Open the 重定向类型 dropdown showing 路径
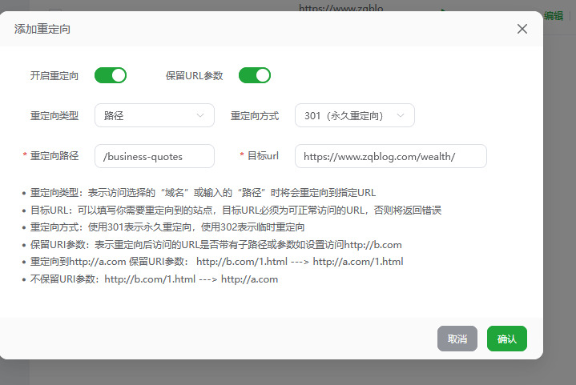576x385 pixels. (155, 115)
